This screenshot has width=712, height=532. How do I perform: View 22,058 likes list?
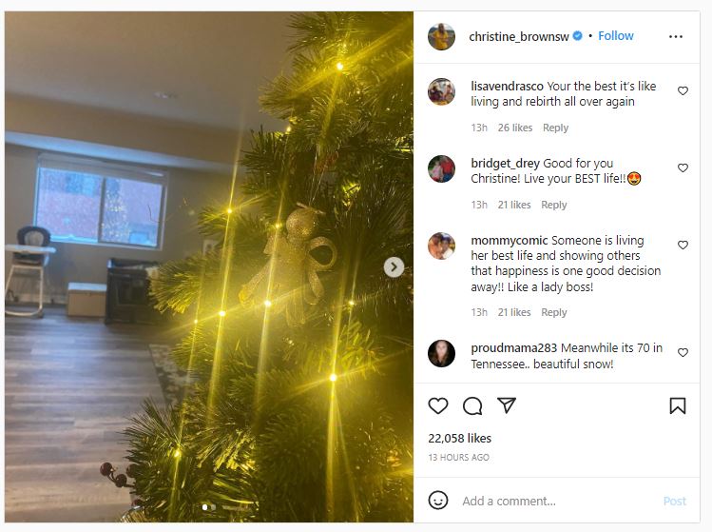point(459,439)
